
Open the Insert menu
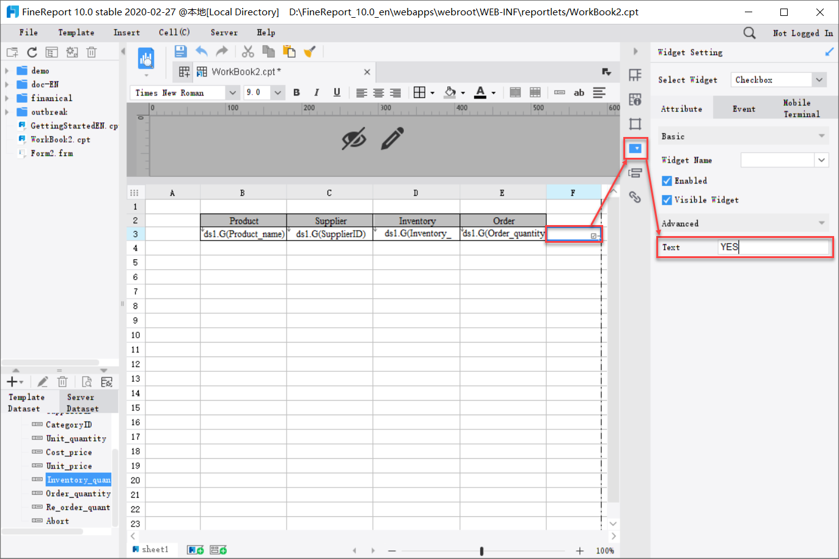tap(126, 33)
